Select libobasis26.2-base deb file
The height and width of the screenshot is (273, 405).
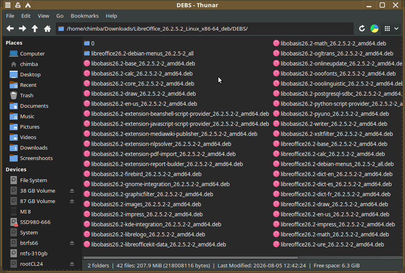coord(140,64)
